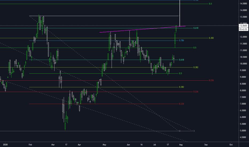Click the red 0.236 label near price 7.9

[196, 92]
